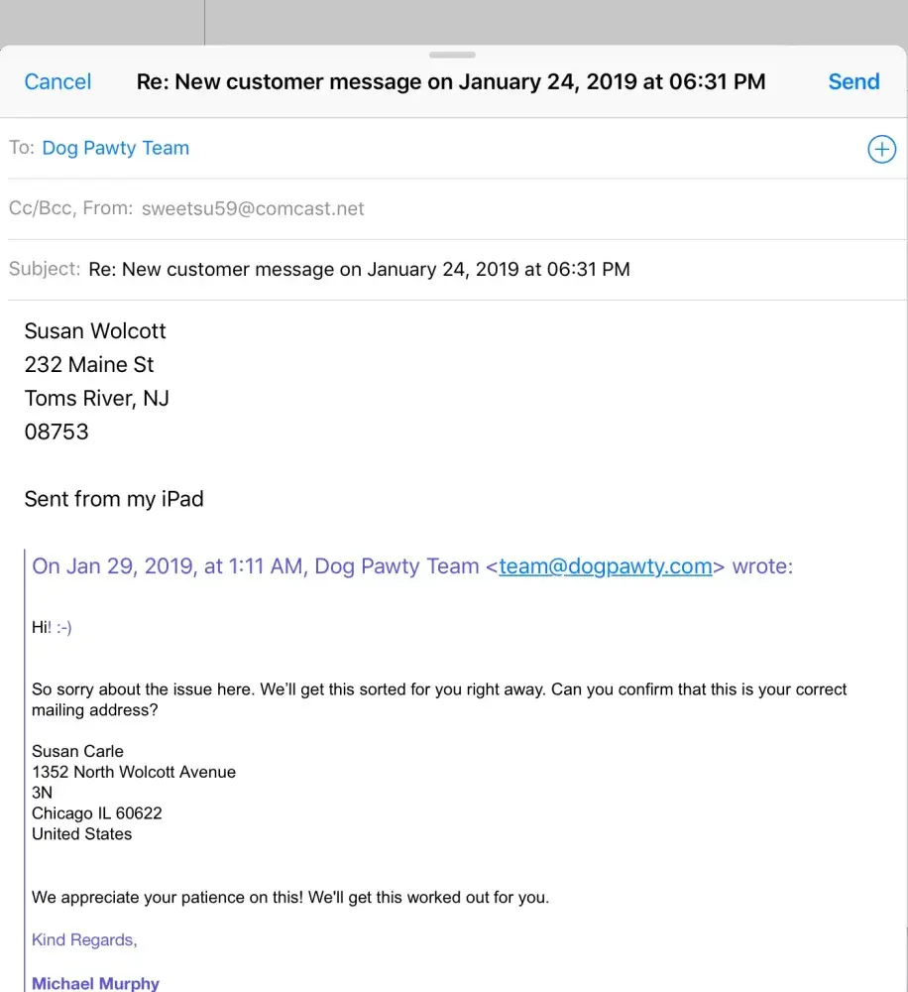Tap the sheet grabber handle at top
The width and height of the screenshot is (908, 992).
click(453, 55)
